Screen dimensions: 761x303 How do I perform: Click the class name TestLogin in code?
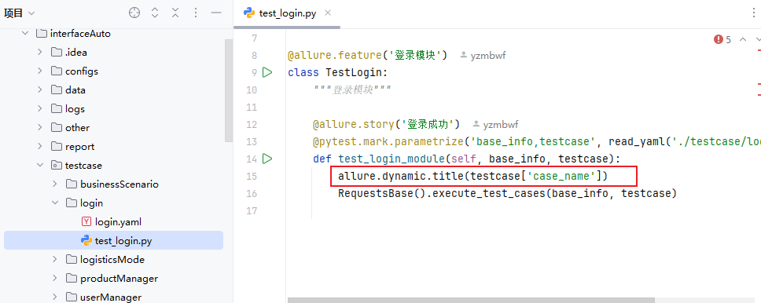[x=355, y=72]
